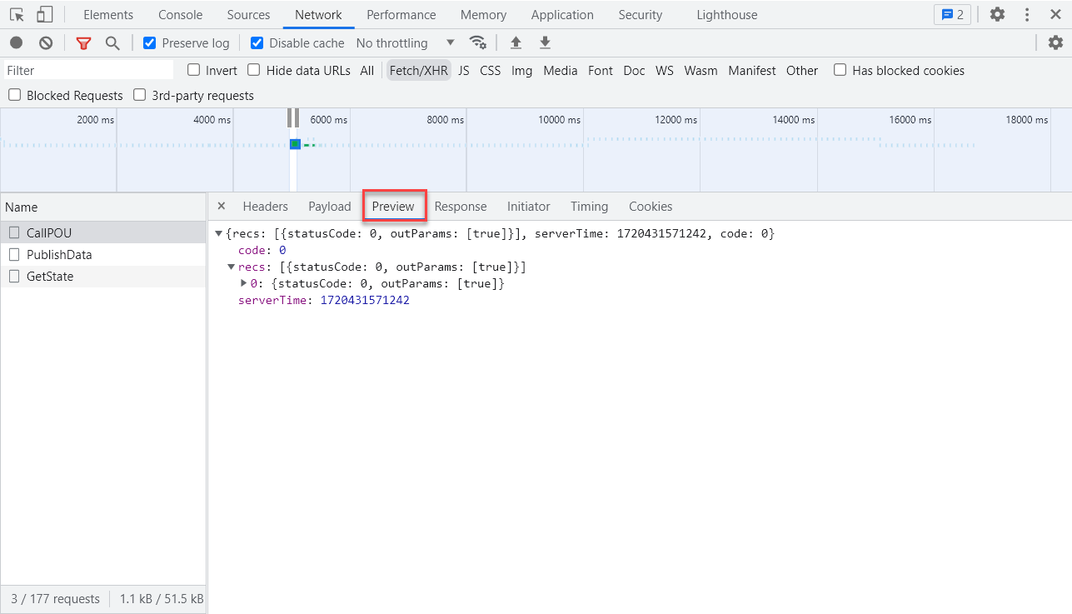The width and height of the screenshot is (1072, 614).
Task: Enable 3rd-party requests checkbox
Action: [140, 95]
